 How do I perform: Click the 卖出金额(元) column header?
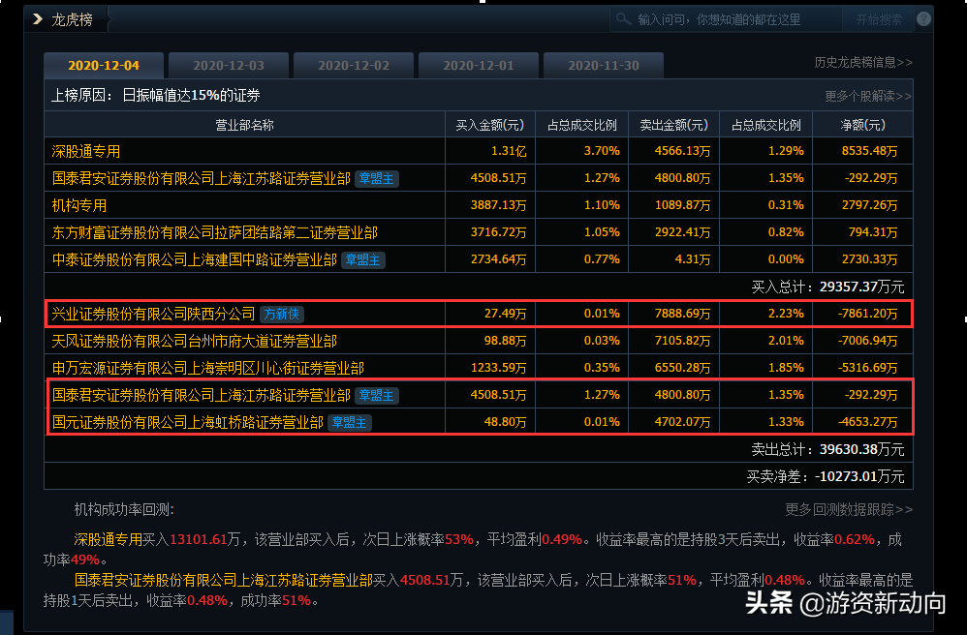click(x=673, y=125)
